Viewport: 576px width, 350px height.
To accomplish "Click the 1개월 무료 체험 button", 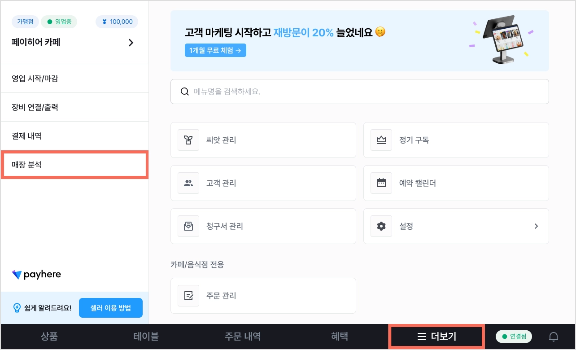I will point(215,50).
